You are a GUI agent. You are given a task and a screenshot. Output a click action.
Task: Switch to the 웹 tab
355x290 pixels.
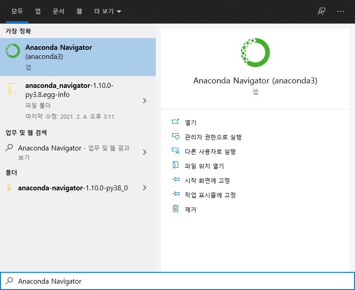79,11
